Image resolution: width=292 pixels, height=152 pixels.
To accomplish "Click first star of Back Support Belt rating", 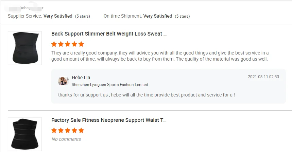I will click(x=54, y=44).
